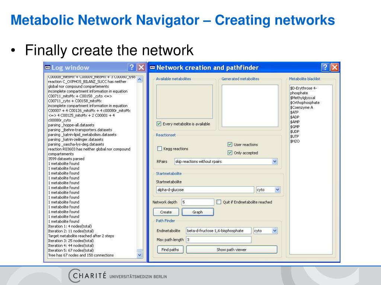Disable the Only accepted checkbox
Viewport: 381px width, 285px height.
pos(230,153)
